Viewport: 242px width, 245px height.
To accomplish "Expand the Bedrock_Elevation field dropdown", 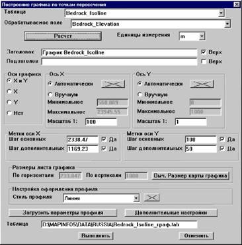I will coord(227,24).
